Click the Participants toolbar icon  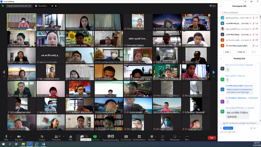coord(56,137)
